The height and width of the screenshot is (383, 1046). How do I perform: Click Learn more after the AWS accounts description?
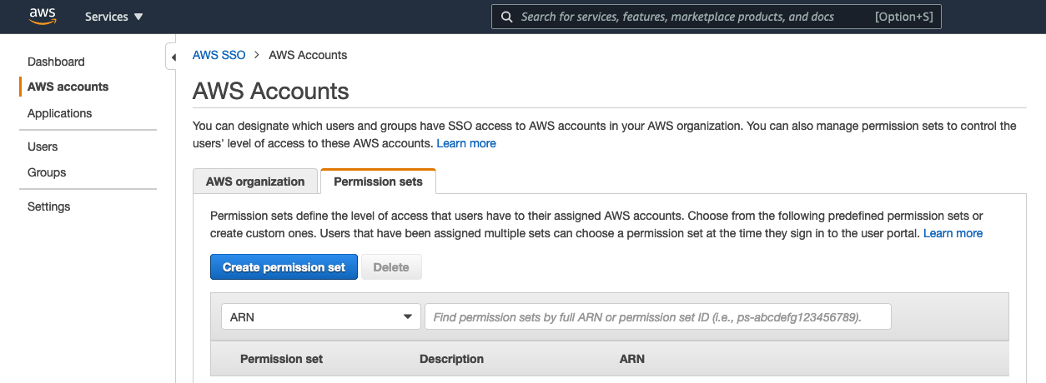point(466,143)
